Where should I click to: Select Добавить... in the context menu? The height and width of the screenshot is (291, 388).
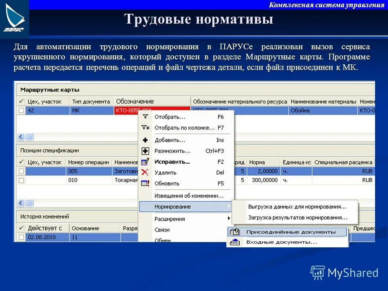click(186, 140)
